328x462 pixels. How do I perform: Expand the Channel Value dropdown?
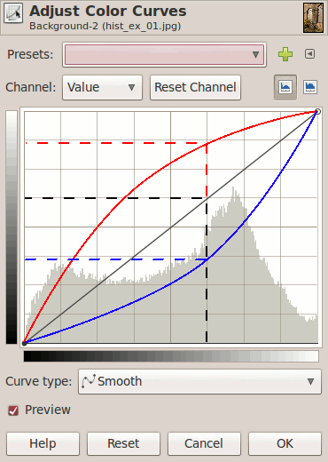coord(102,87)
